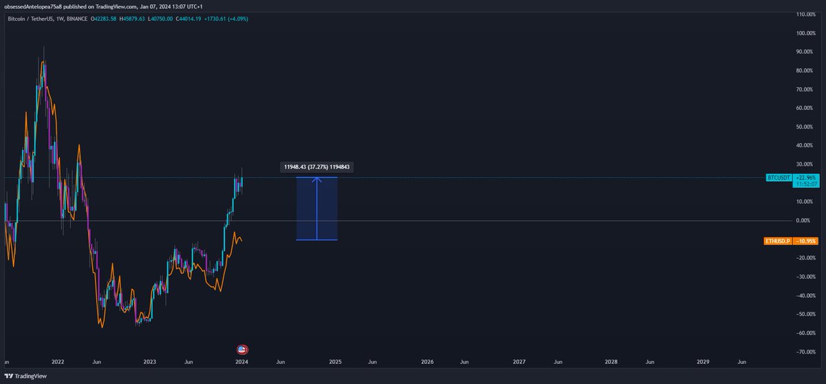Click the -70.00% price axis label
Viewport: 826px width, 384px height.
pyautogui.click(x=807, y=352)
